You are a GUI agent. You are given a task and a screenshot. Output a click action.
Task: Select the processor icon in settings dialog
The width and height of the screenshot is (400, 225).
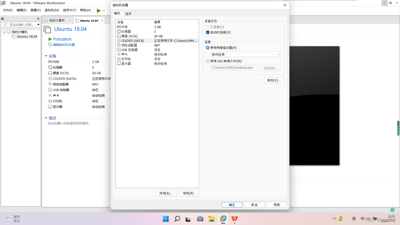tap(119, 32)
